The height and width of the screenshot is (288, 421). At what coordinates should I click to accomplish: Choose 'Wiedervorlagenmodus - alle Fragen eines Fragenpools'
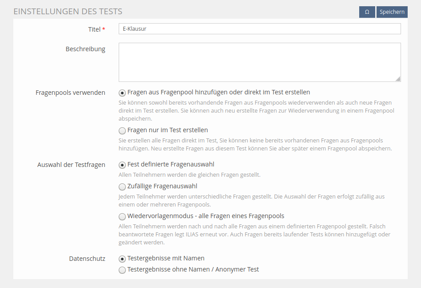(122, 217)
